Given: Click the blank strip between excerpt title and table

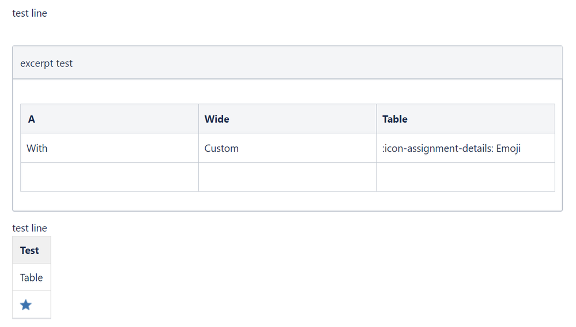Looking at the screenshot, I should (287, 91).
